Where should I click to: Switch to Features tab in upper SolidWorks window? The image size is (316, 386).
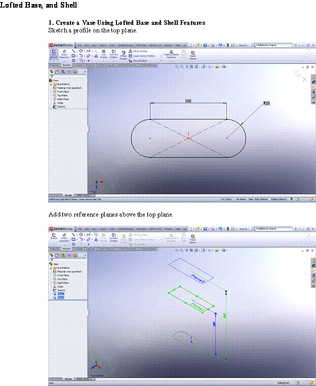tap(55, 65)
